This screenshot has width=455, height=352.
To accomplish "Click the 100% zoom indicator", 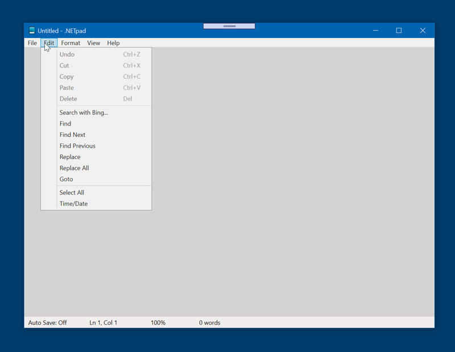I will tap(158, 322).
